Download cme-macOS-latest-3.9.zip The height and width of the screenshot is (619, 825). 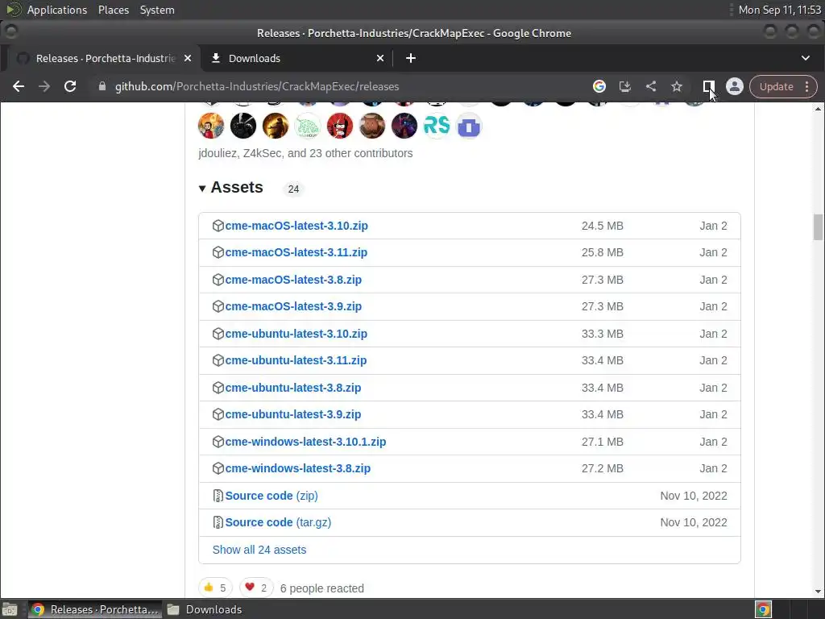pyautogui.click(x=293, y=306)
